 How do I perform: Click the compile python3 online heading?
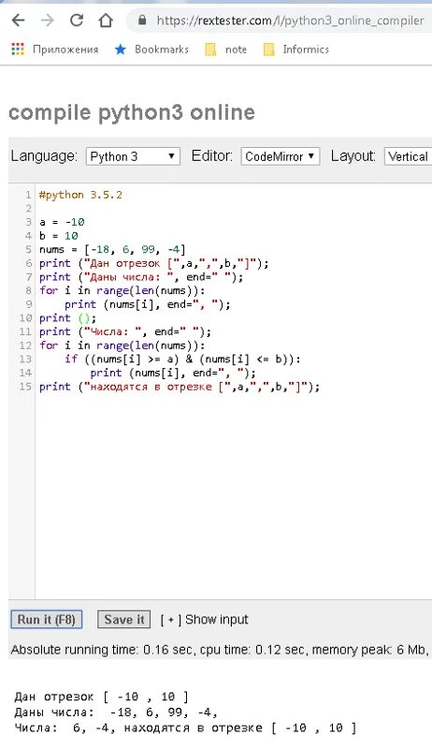click(132, 112)
